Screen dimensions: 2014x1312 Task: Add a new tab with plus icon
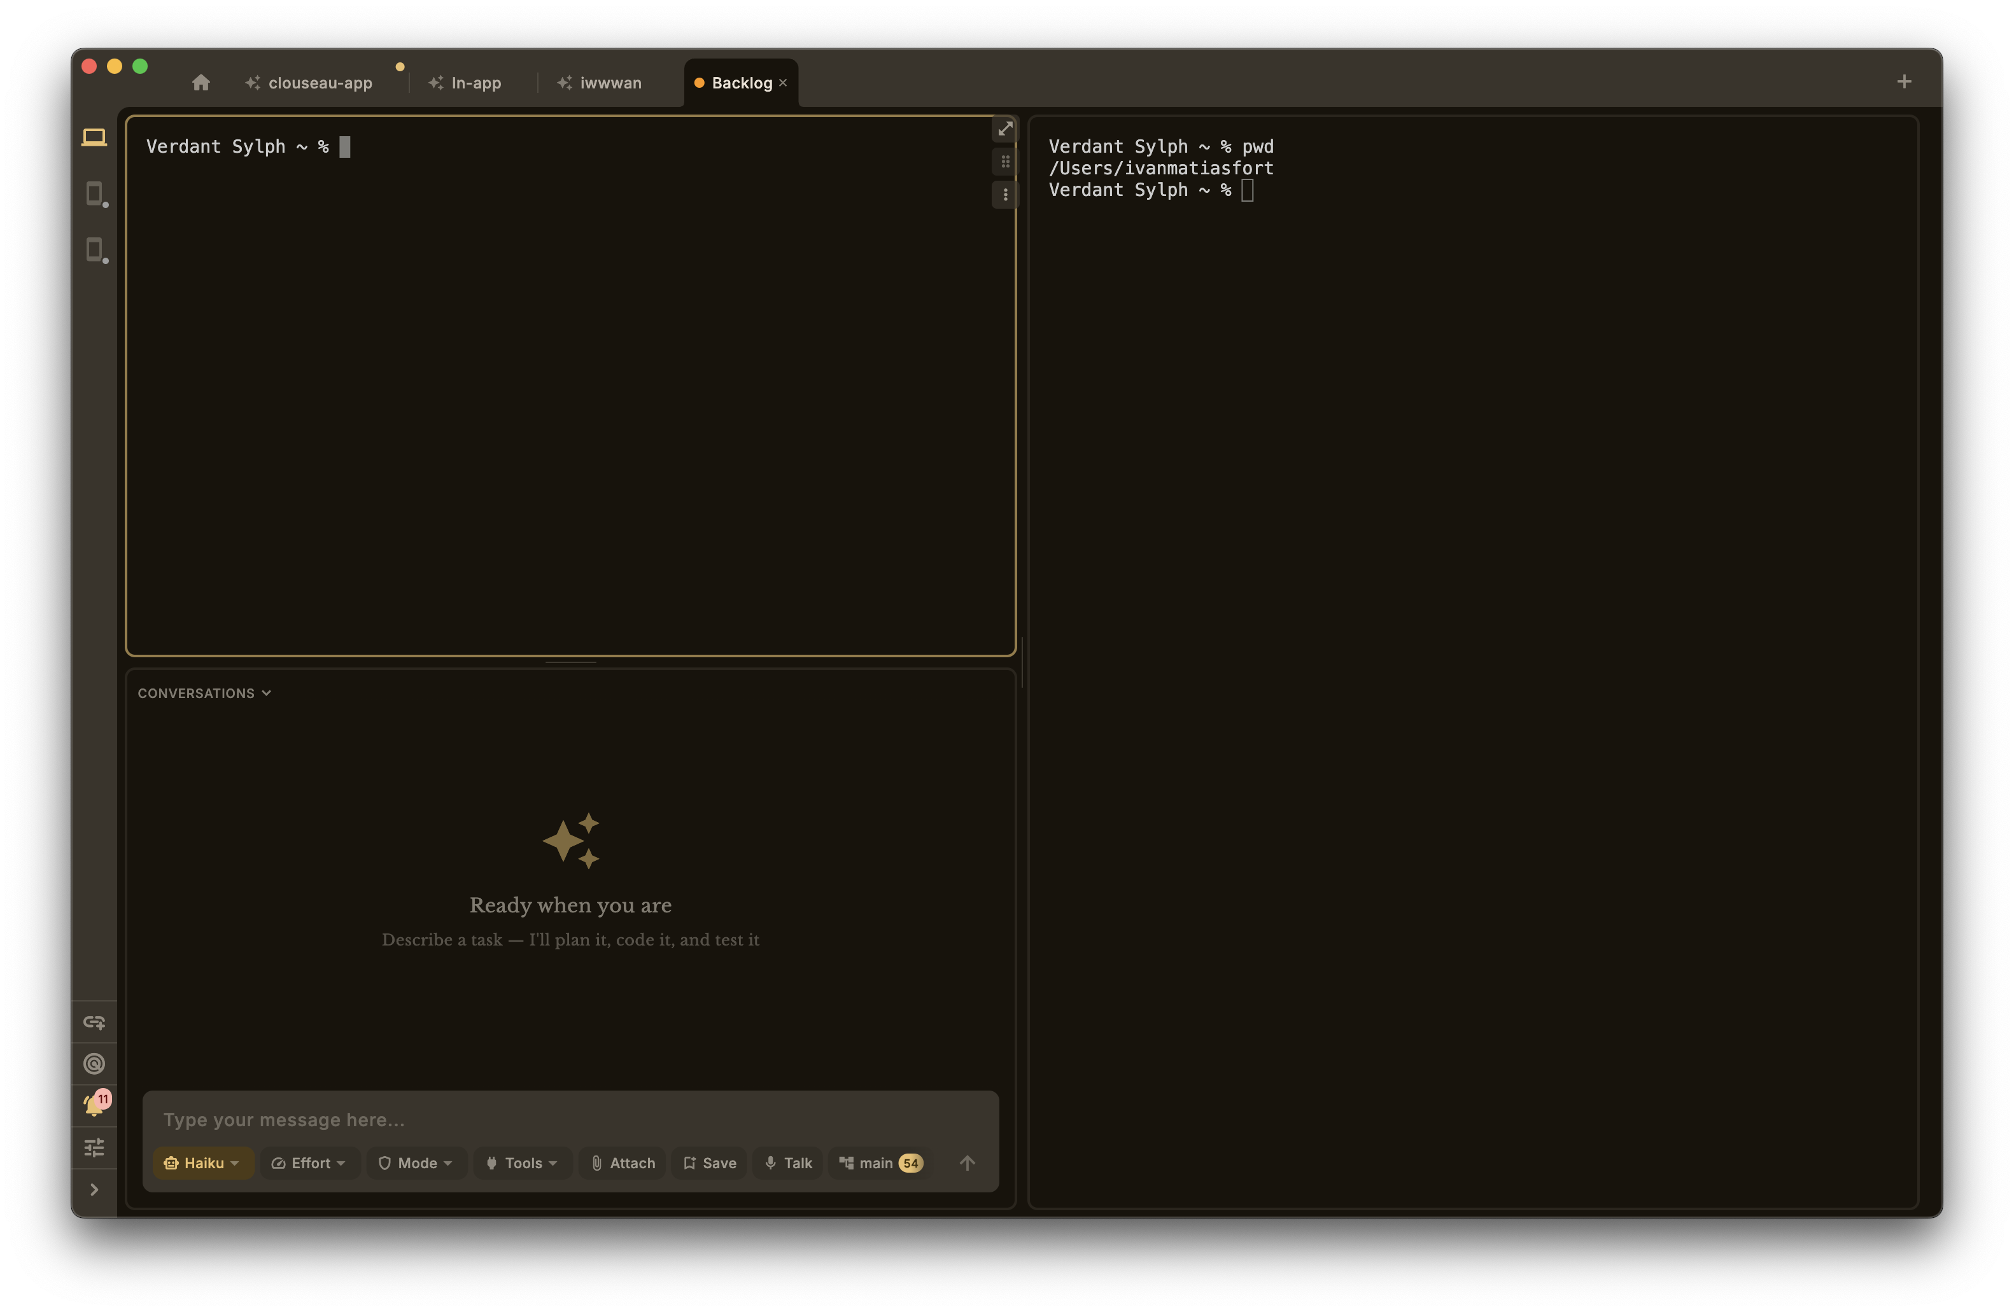(1904, 81)
